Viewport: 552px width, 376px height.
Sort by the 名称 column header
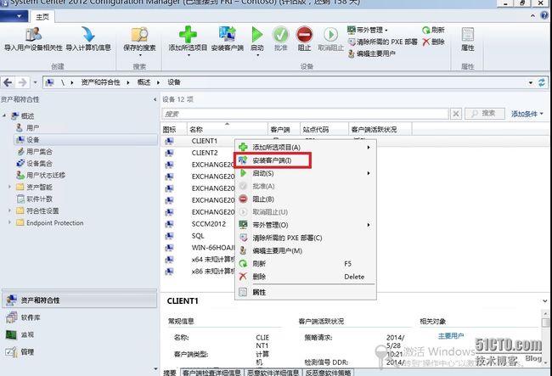coord(227,130)
